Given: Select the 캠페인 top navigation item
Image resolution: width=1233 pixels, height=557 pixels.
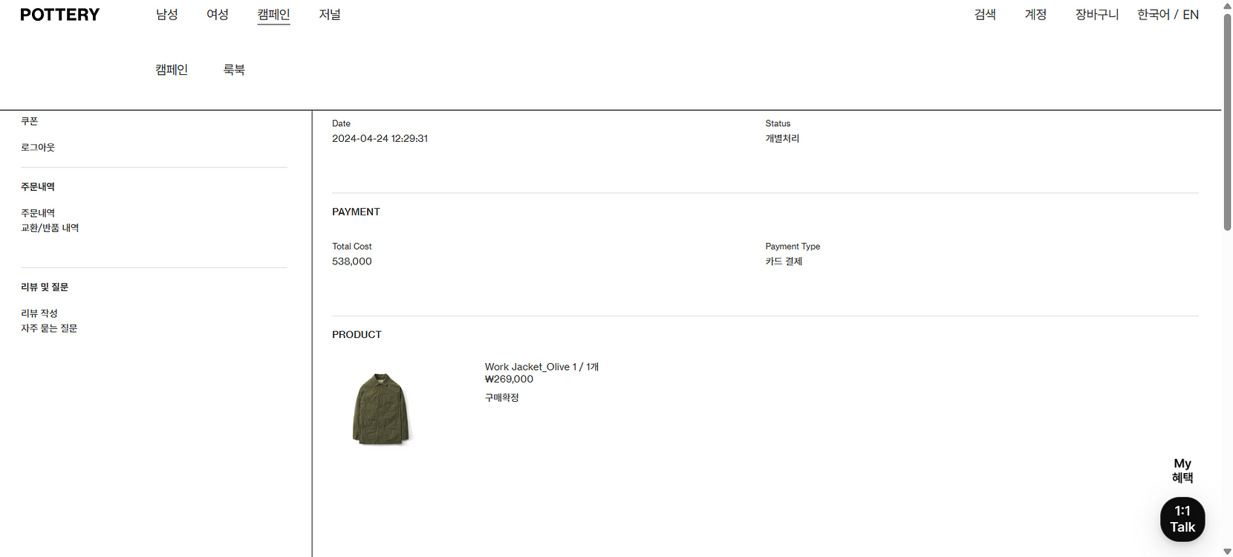Looking at the screenshot, I should [x=273, y=14].
